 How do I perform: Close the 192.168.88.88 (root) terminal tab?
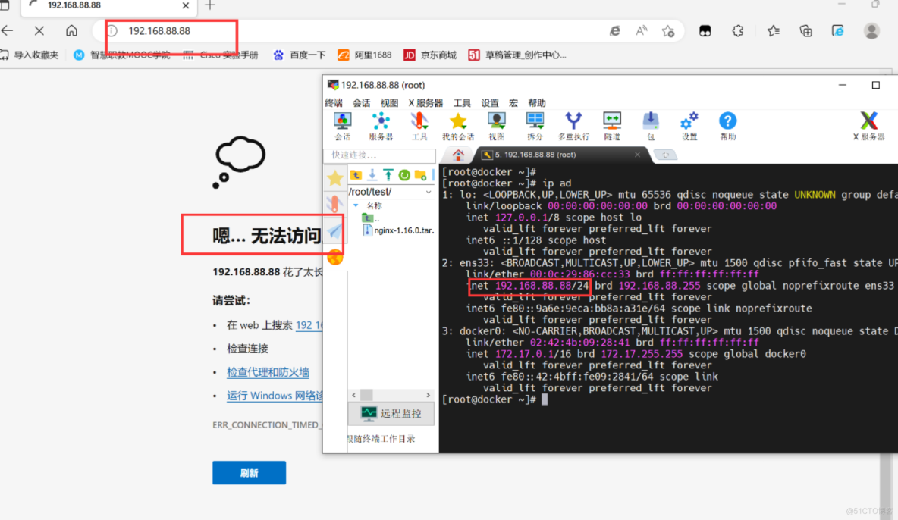coord(637,155)
